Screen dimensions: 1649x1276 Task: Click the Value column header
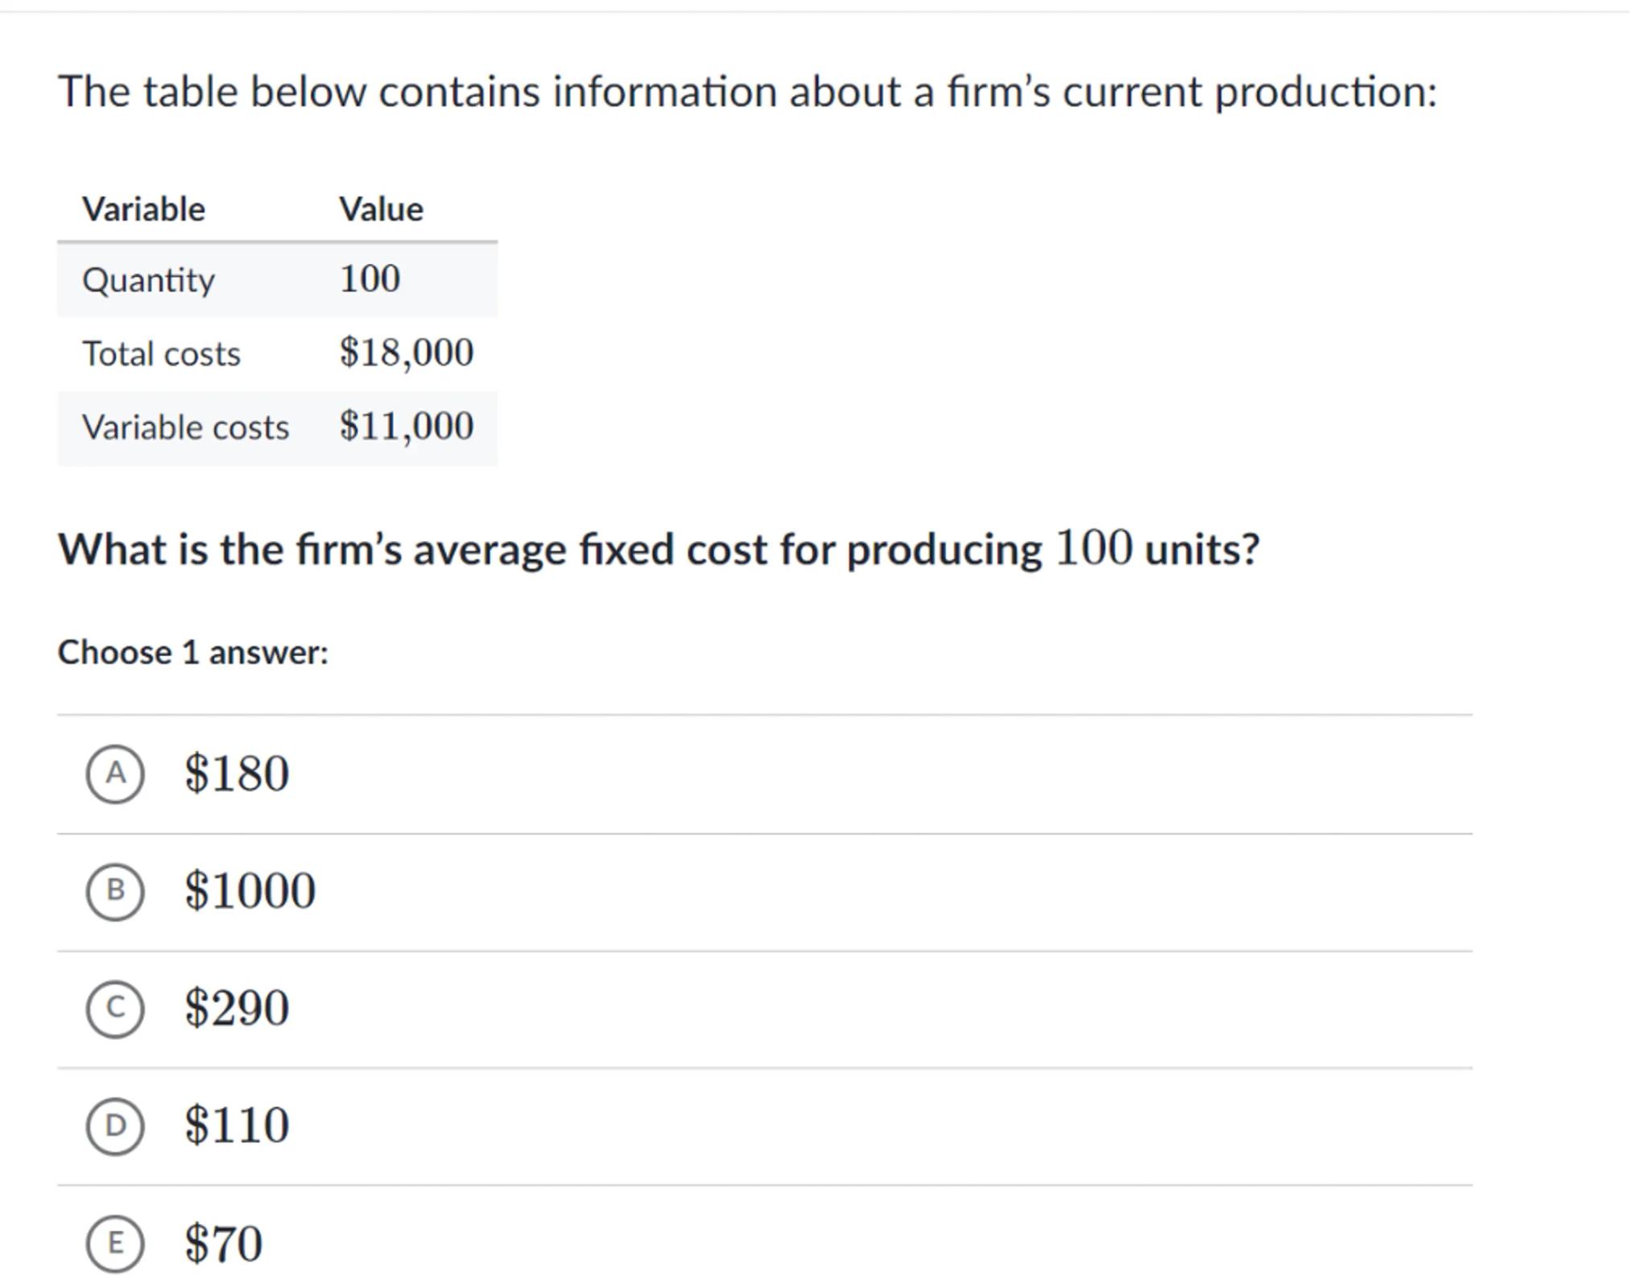[381, 209]
